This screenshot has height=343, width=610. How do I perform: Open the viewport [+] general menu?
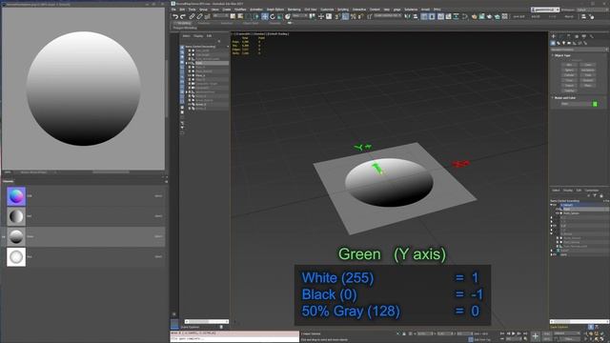click(x=233, y=34)
